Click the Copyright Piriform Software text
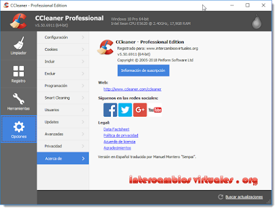Image resolution: width=277 pixels, height=210 pixels. [x=155, y=60]
